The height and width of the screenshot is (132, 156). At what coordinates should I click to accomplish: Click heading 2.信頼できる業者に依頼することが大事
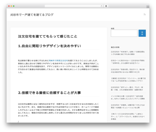(x=50, y=93)
